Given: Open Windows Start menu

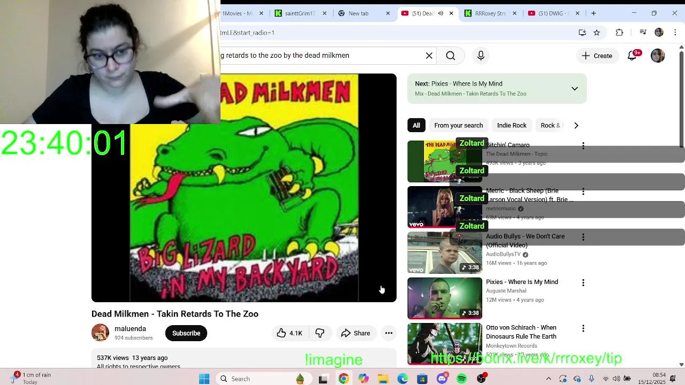Looking at the screenshot, I should [x=204, y=379].
